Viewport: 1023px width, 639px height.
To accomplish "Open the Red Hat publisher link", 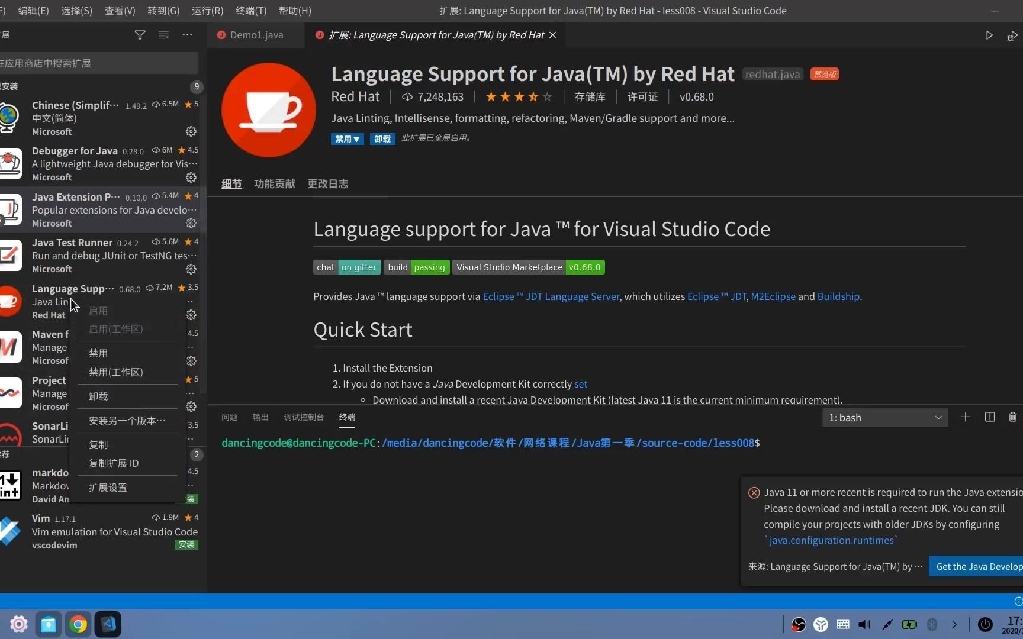I will [x=355, y=97].
